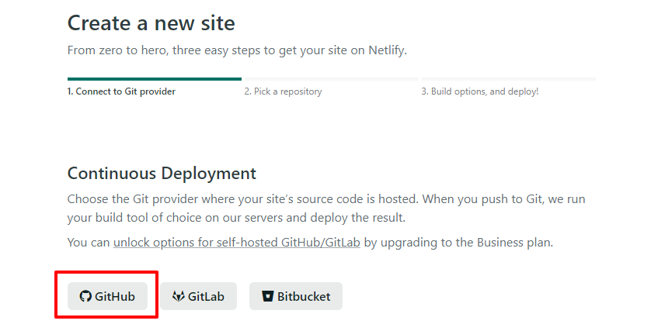651x331 pixels.
Task: Click the Continuous Deployment heading
Action: pyautogui.click(x=162, y=173)
